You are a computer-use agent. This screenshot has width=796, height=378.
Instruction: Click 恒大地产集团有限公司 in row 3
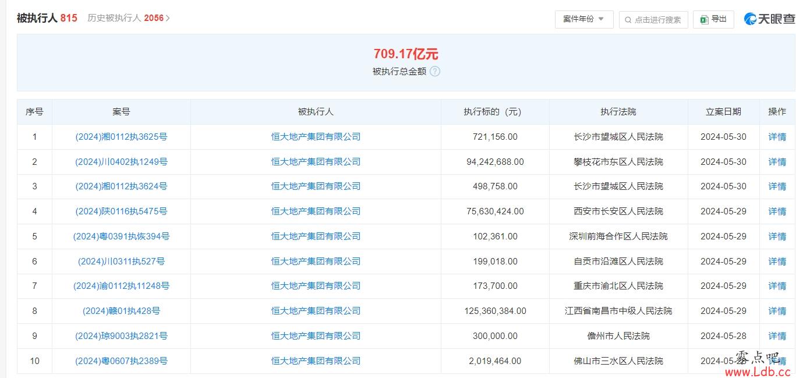pos(316,186)
